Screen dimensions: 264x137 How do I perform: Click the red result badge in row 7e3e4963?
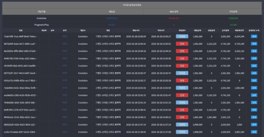coord(182,88)
